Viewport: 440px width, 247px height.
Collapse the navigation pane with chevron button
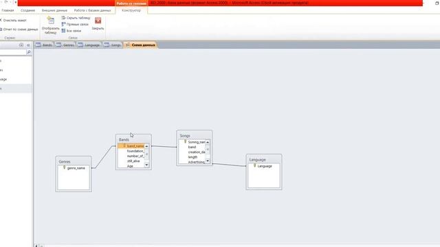coord(28,45)
